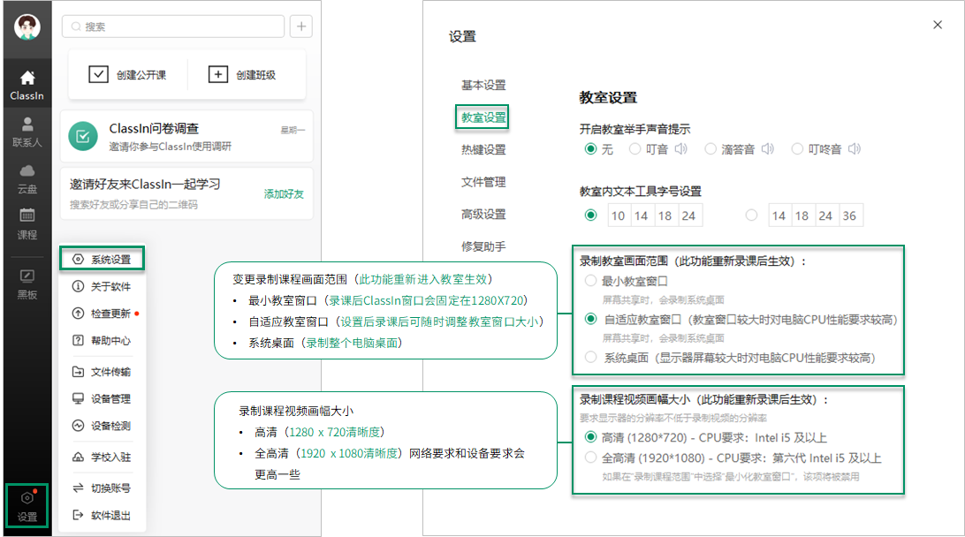Select 最小教室窗口 recording range

click(x=591, y=281)
